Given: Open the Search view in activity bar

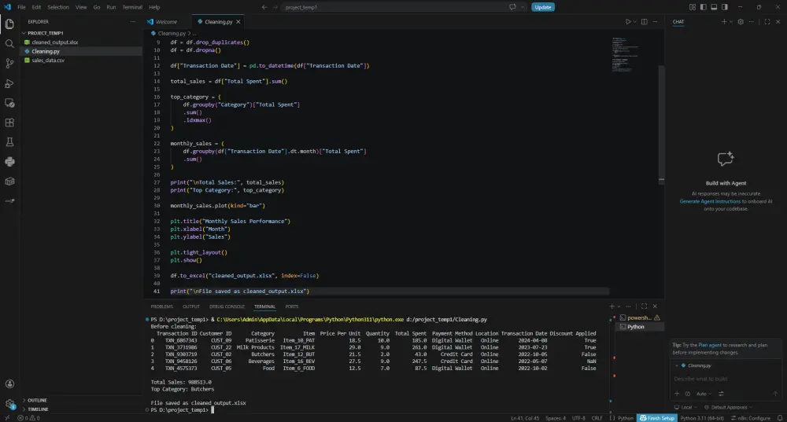Looking at the screenshot, I should (9, 43).
